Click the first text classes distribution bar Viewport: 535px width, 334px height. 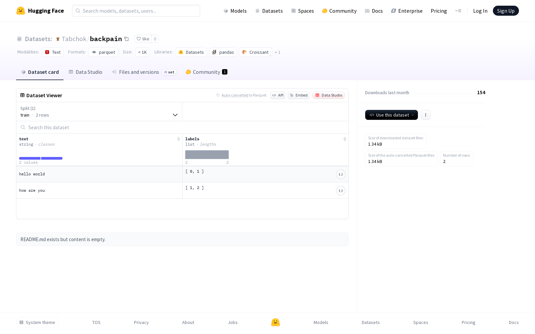(x=30, y=158)
